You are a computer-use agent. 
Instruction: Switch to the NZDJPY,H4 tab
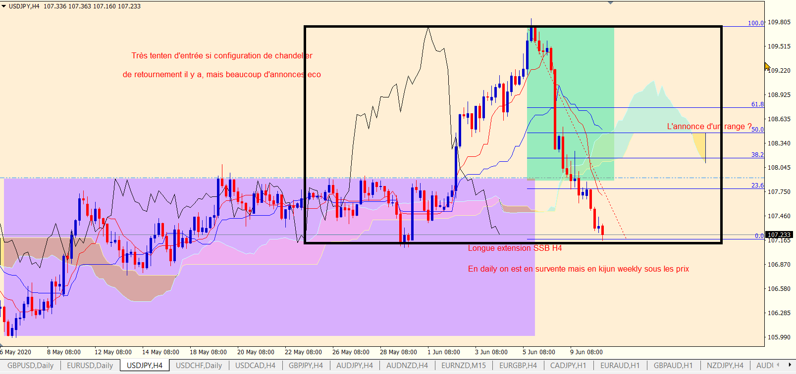coord(725,366)
